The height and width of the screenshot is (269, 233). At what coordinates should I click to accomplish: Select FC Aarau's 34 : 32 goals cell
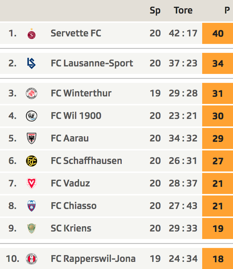point(183,138)
